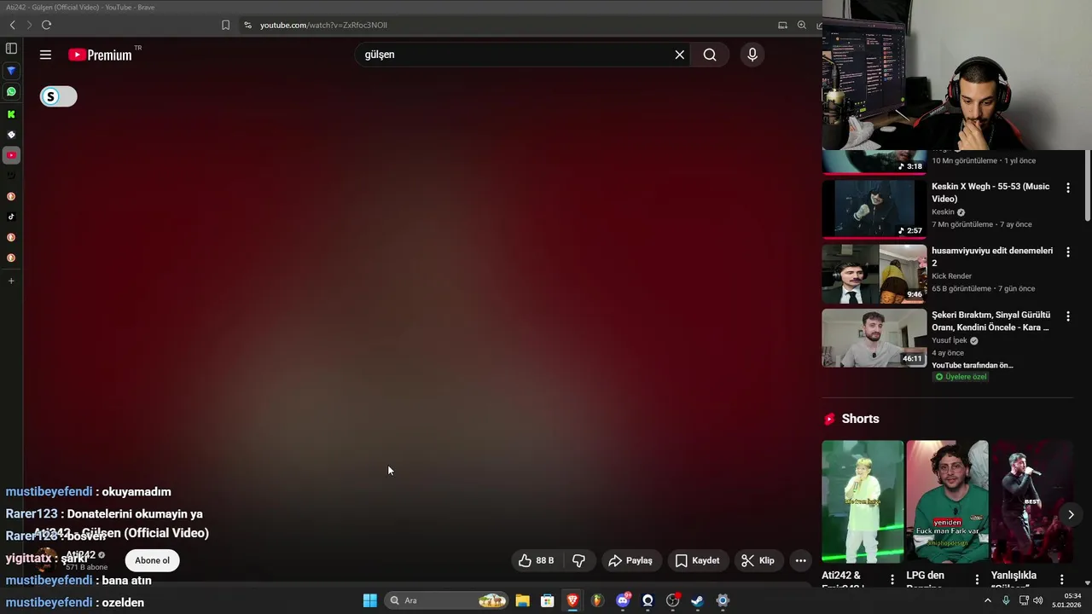Open the YouTube guide hamburger menu
Viewport: 1092px width, 614px height.
[45, 55]
